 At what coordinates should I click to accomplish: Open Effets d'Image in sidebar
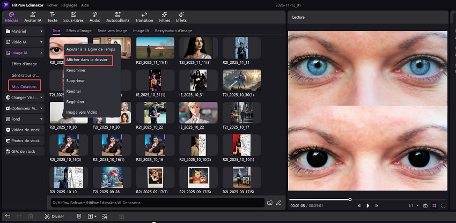click(x=24, y=64)
